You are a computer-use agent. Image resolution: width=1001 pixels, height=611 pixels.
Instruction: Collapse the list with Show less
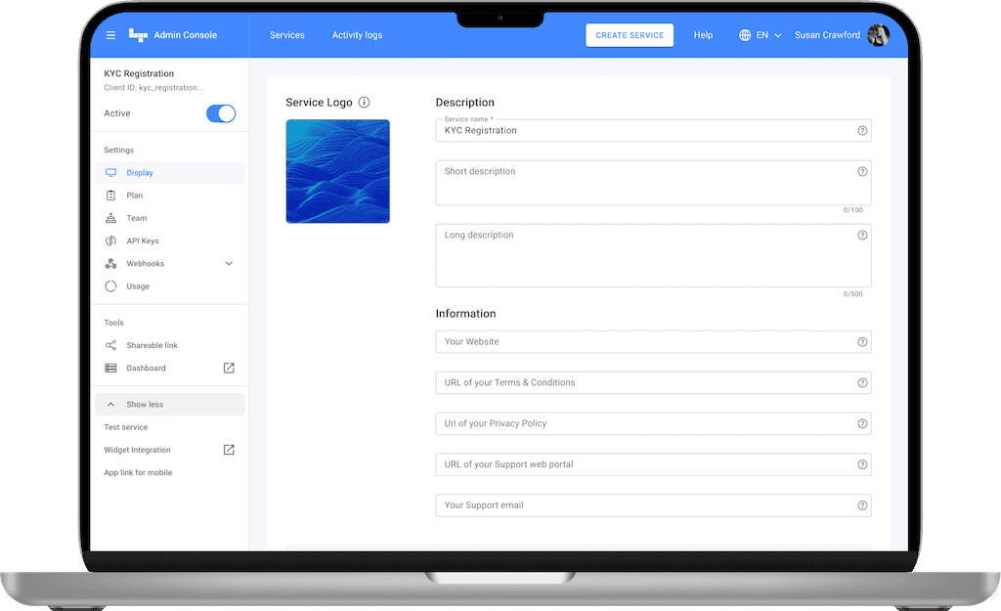coord(170,404)
